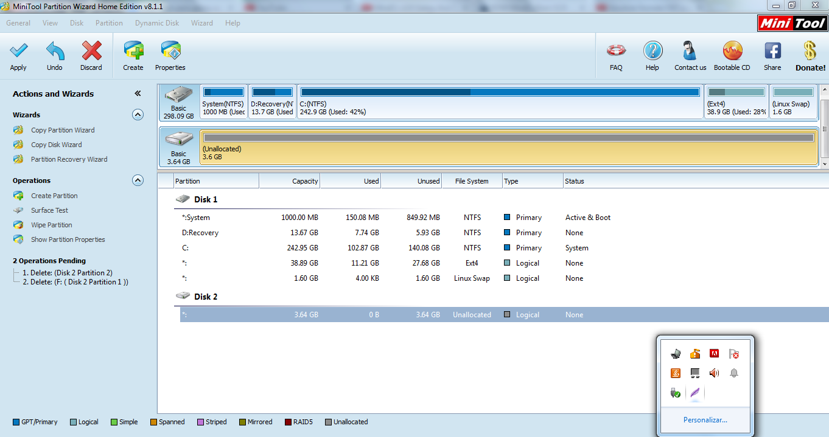Choose Create Partition in Operations
Screen dimensions: 829x437
[x=54, y=196]
